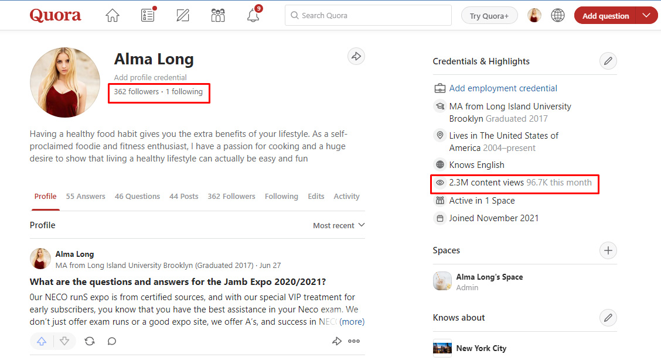Click the Spaces icon beside Active in 1 Space
The width and height of the screenshot is (661, 361).
click(x=439, y=201)
